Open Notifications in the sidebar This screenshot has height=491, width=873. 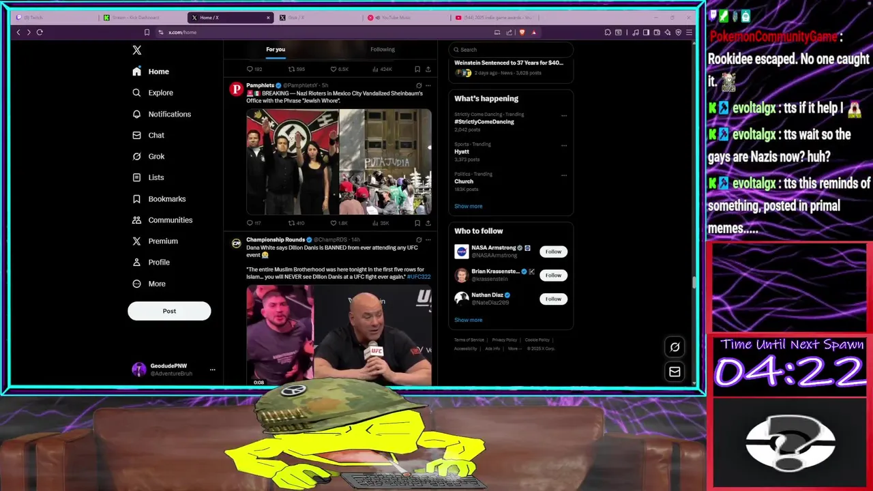162,114
